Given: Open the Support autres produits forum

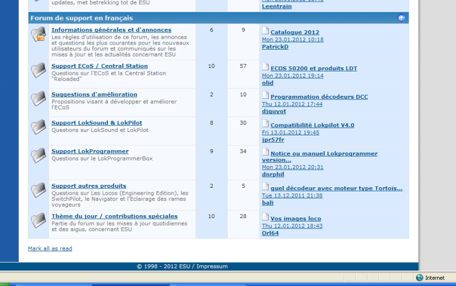Looking at the screenshot, I should click(88, 186).
